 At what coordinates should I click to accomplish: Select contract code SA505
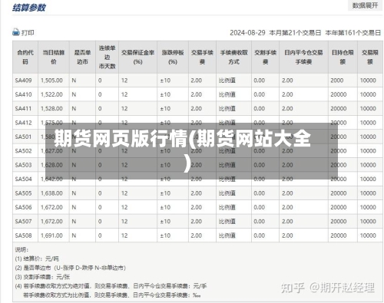point(23,193)
